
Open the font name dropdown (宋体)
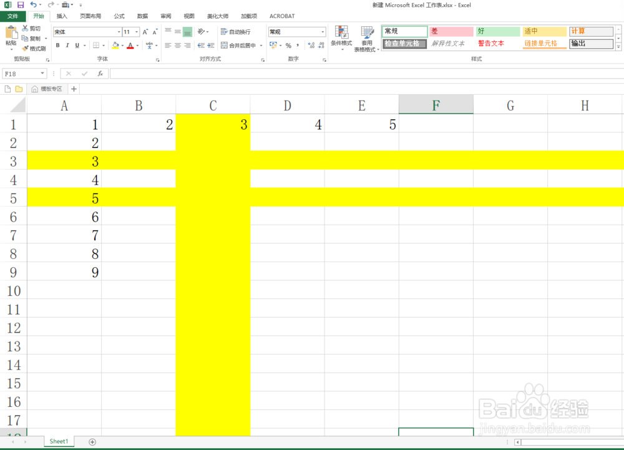pos(119,32)
